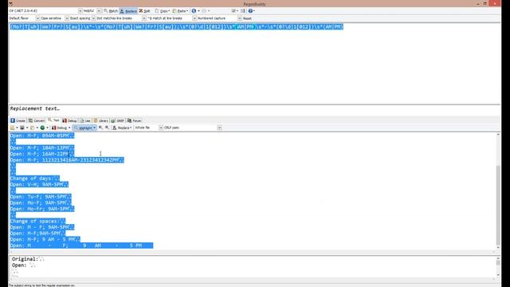Image resolution: width=510 pixels, height=287 pixels.
Task: Select the Test tab
Action: (x=53, y=120)
